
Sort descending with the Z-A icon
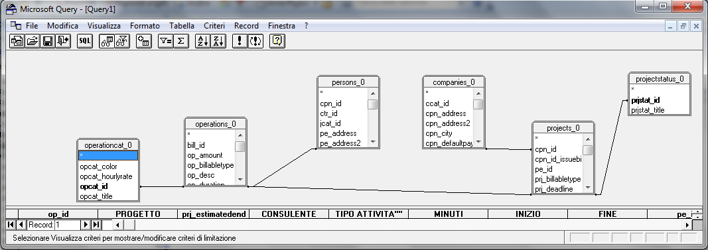click(x=218, y=41)
